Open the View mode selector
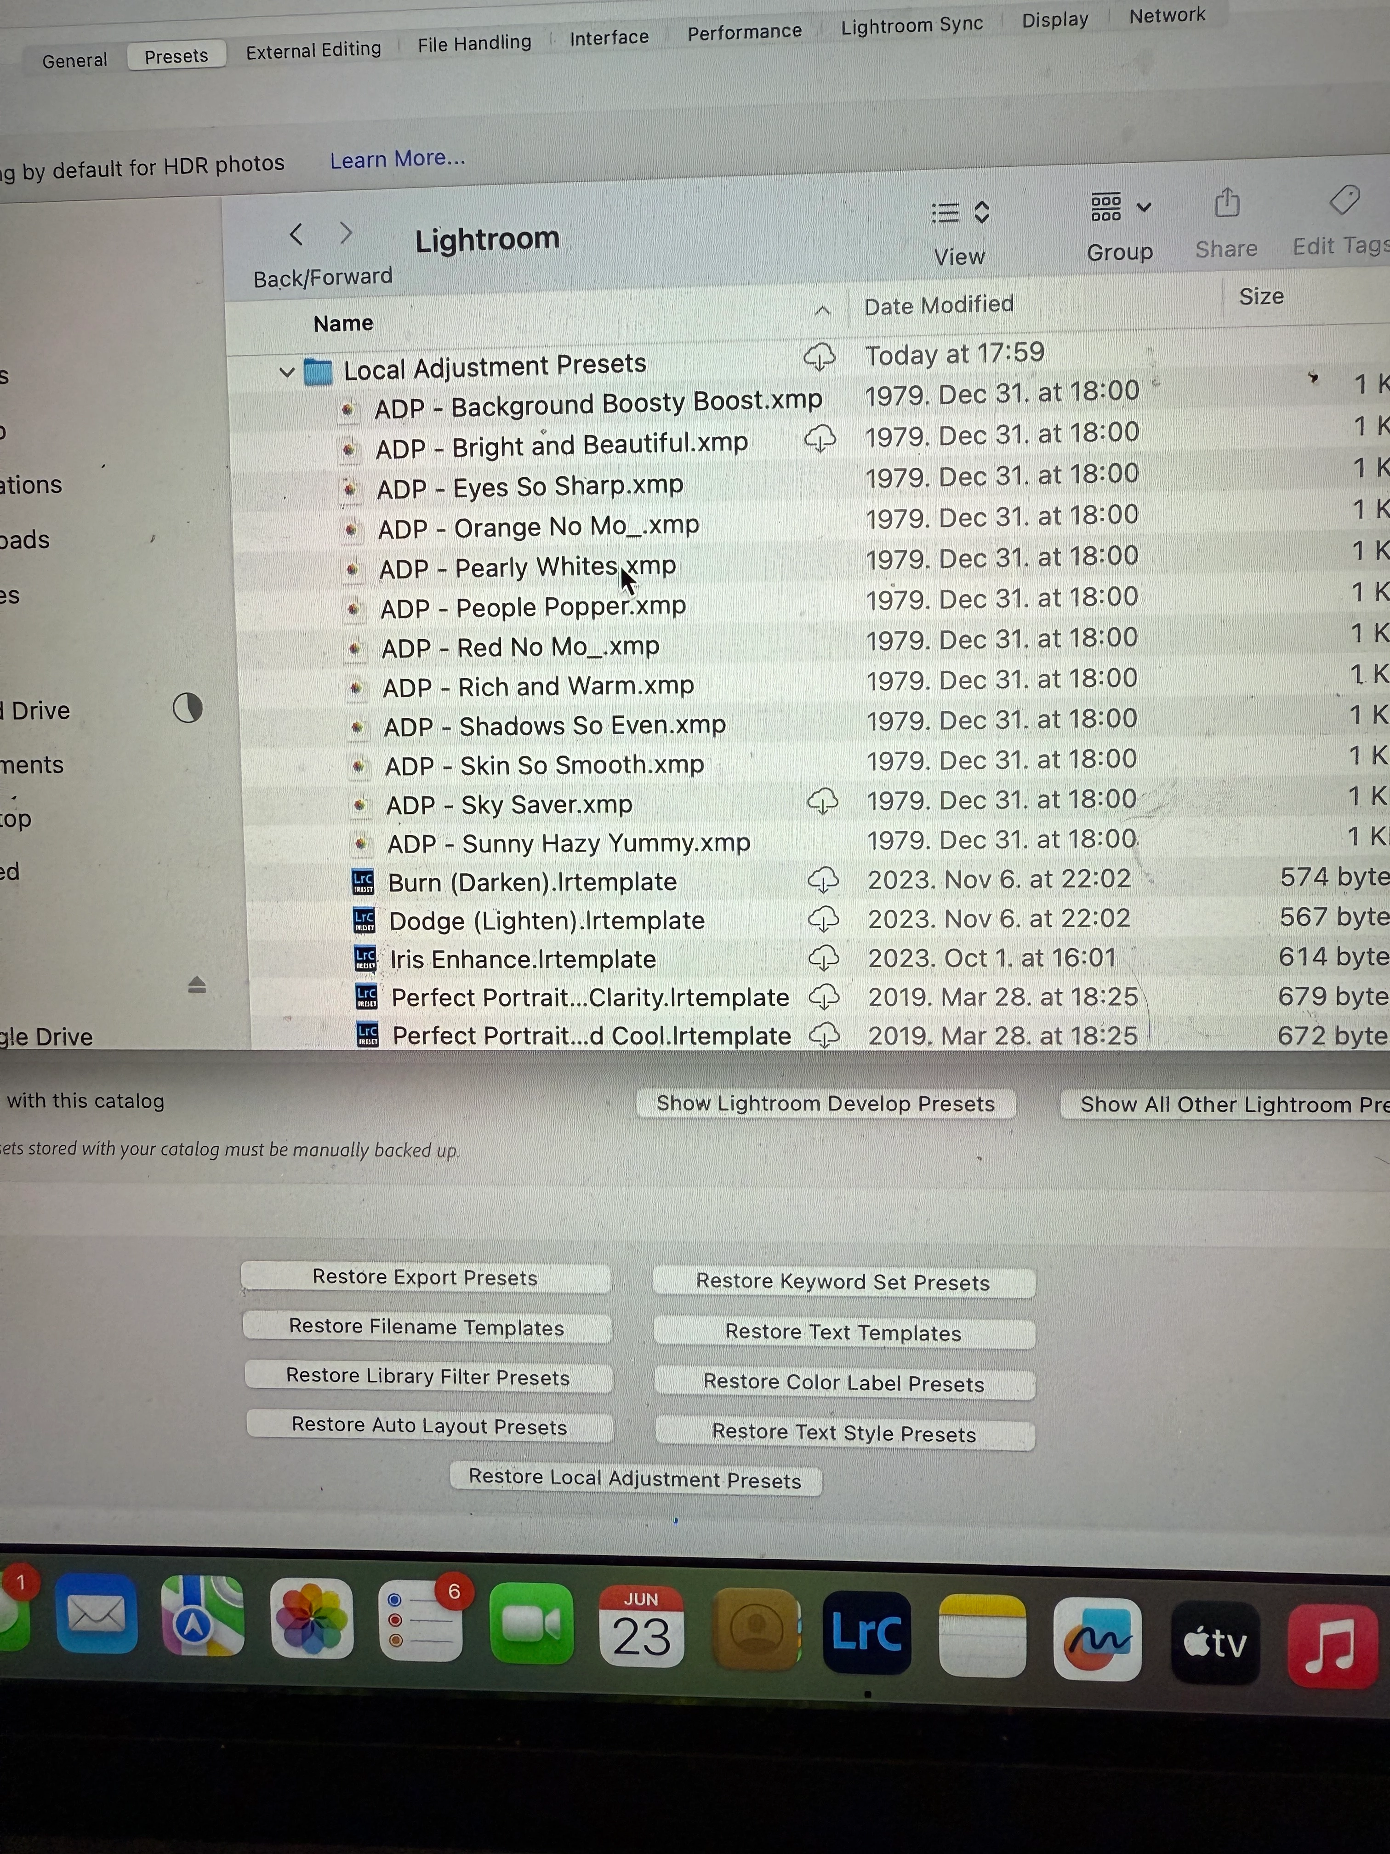 [960, 213]
